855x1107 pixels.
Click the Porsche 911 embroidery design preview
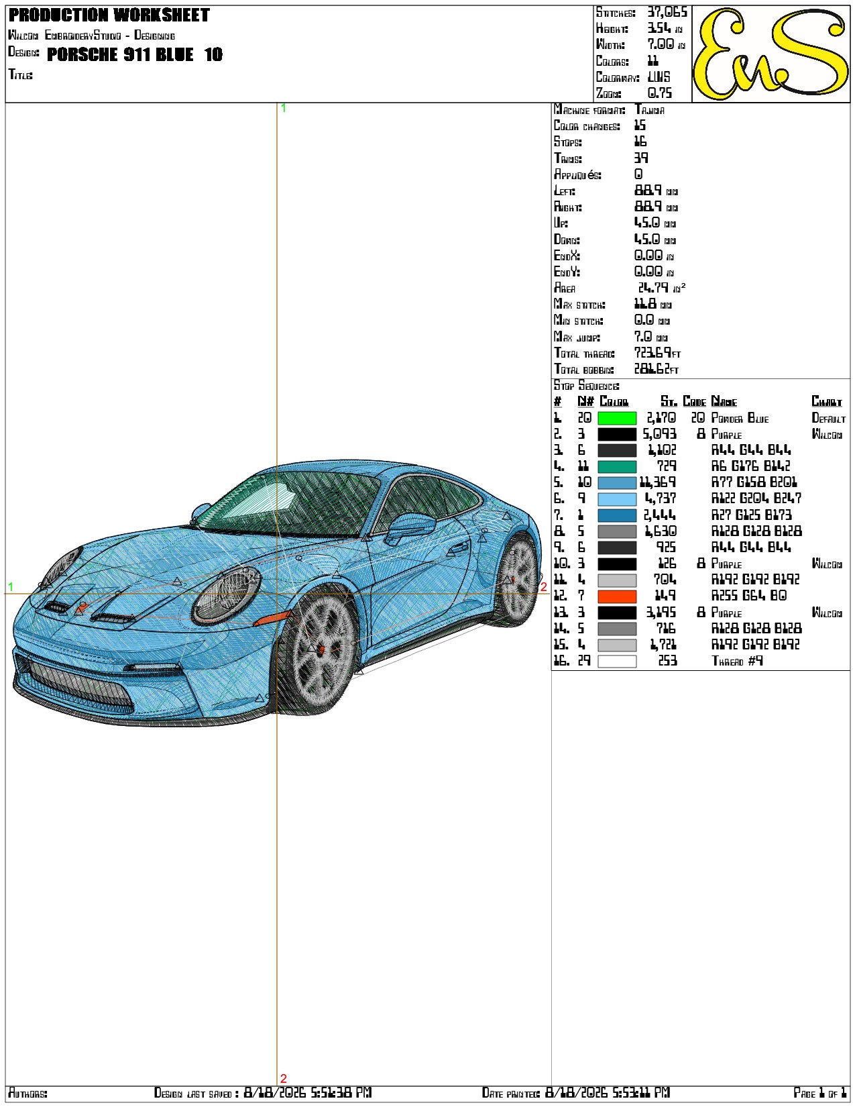coord(278,594)
